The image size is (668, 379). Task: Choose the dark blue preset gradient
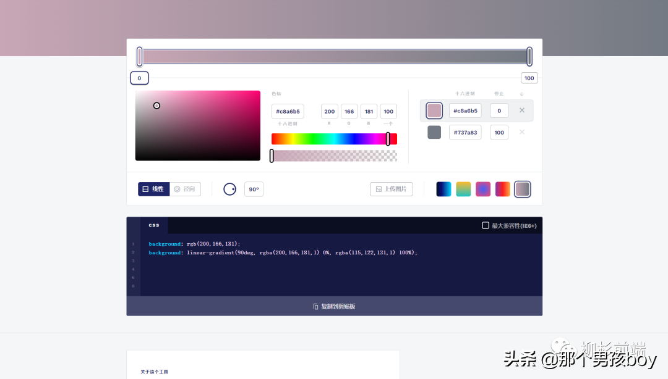[x=443, y=189]
